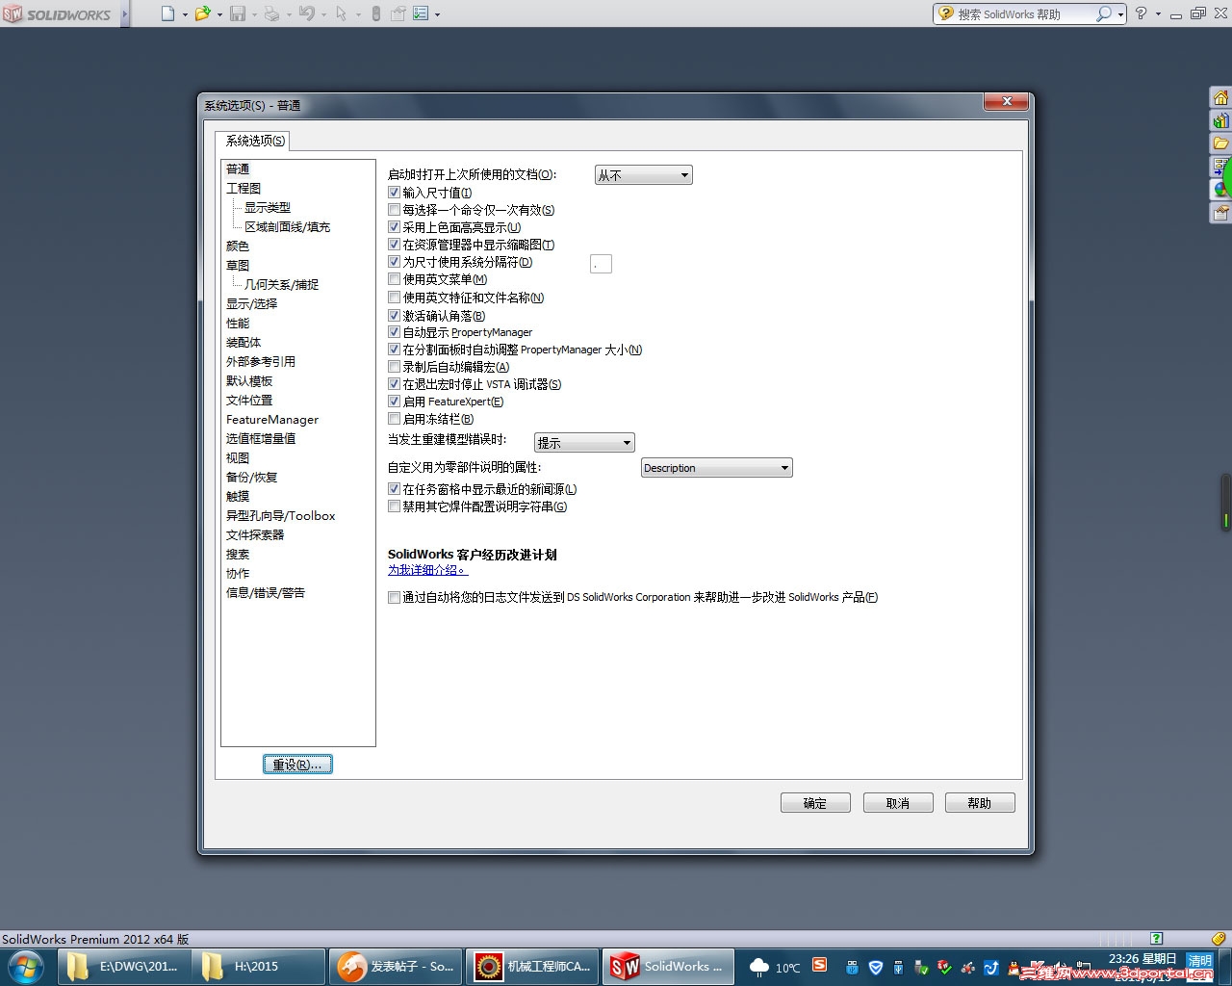Viewport: 1232px width, 986px height.
Task: Toggle the 激活确认角落 checkbox
Action: pos(394,315)
